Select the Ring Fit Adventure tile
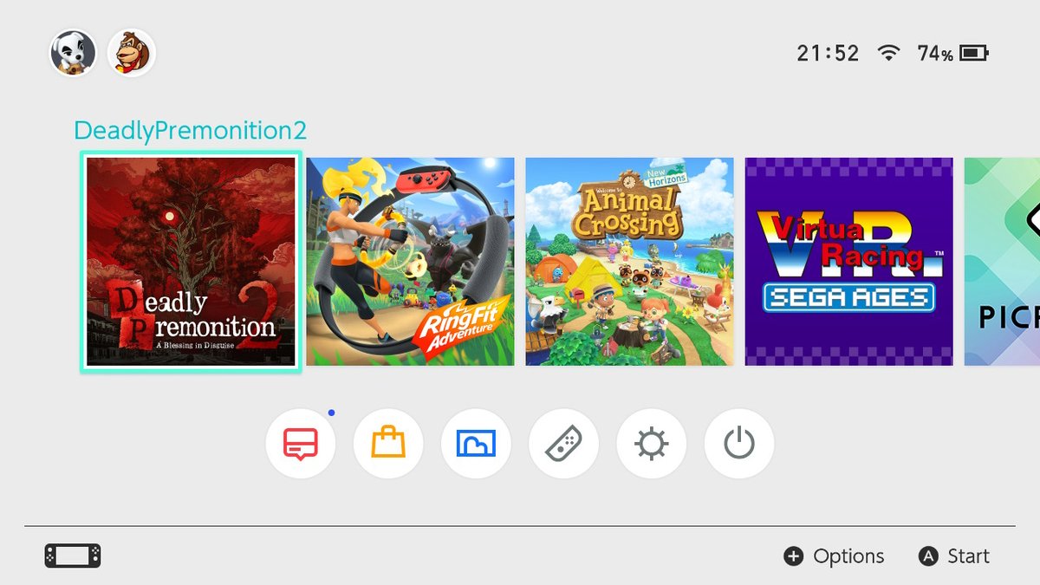The width and height of the screenshot is (1040, 585). click(x=410, y=262)
